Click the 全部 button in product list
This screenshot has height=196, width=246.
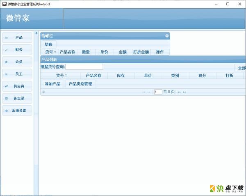[240, 68]
